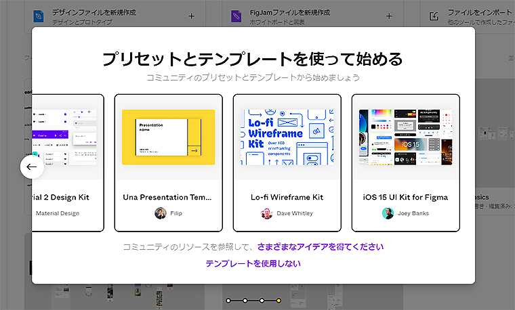Click the back arrow carousel button
The height and width of the screenshot is (310, 515).
(32, 167)
